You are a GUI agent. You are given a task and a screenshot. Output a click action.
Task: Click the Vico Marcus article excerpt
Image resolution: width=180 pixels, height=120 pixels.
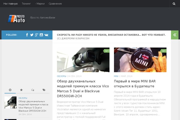point(81,110)
